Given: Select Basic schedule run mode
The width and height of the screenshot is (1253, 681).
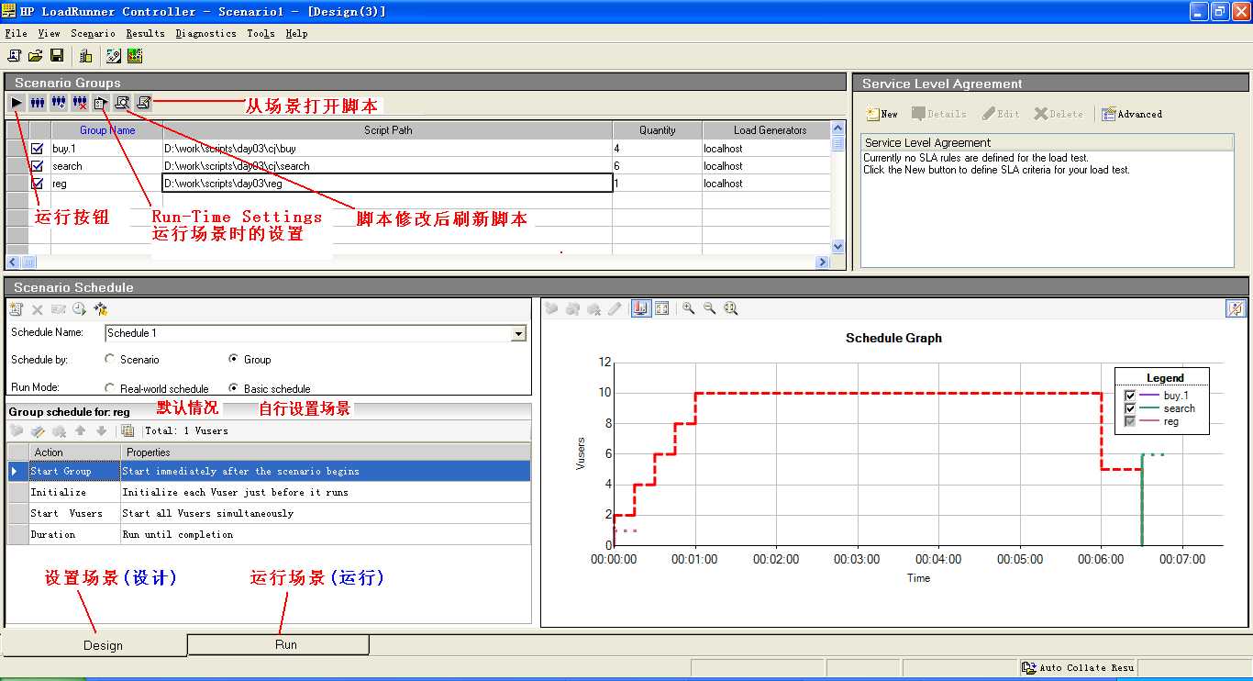Looking at the screenshot, I should coord(234,388).
